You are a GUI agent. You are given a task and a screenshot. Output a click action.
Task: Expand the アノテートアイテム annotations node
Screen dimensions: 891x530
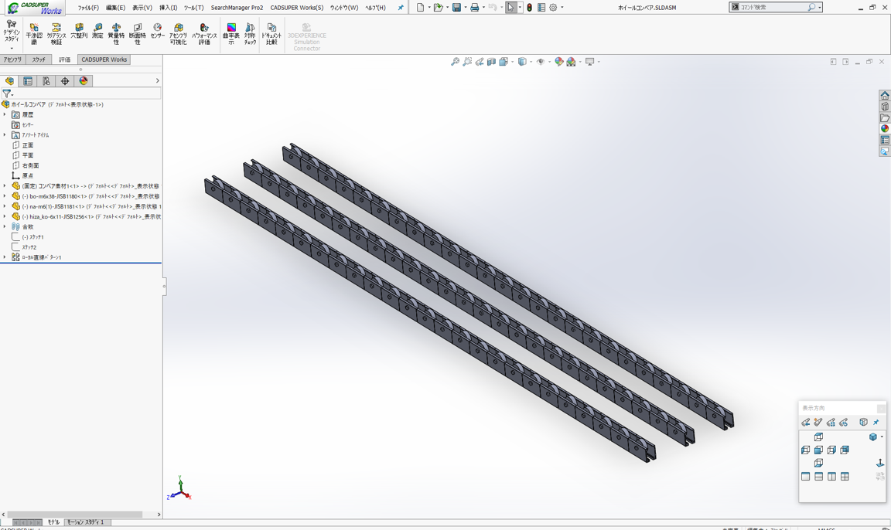point(5,135)
